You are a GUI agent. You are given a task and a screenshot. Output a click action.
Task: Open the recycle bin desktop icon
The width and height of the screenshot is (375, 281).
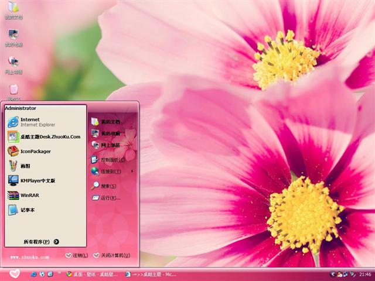[x=13, y=90]
